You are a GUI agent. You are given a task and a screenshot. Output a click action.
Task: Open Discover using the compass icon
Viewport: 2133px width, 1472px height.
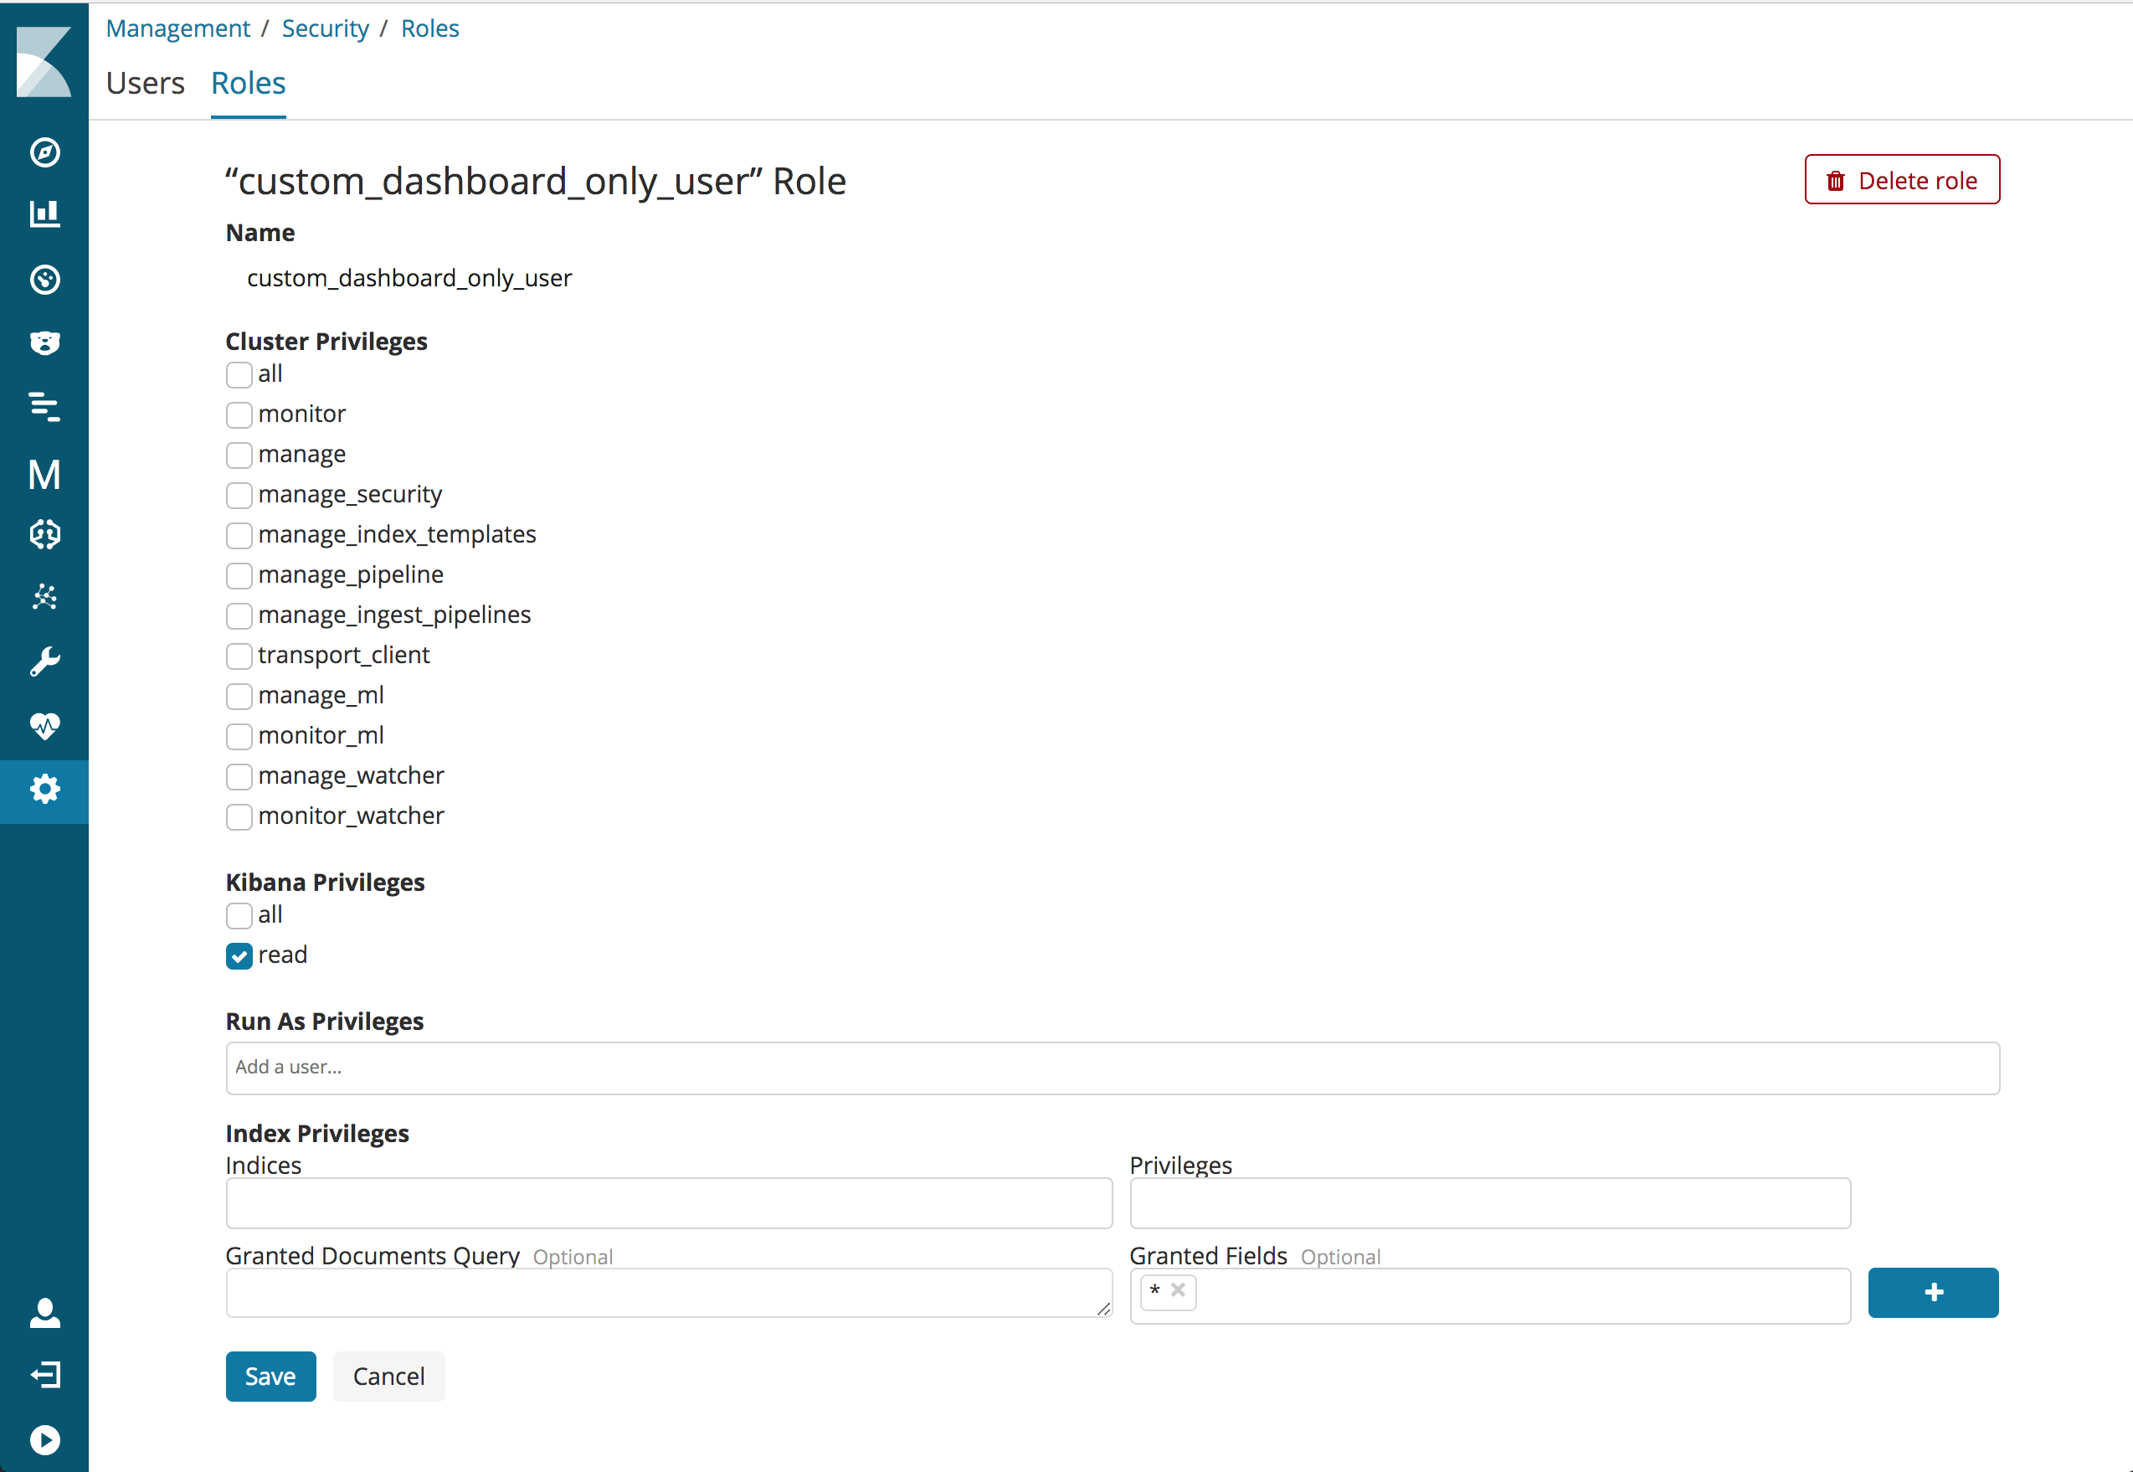tap(44, 154)
